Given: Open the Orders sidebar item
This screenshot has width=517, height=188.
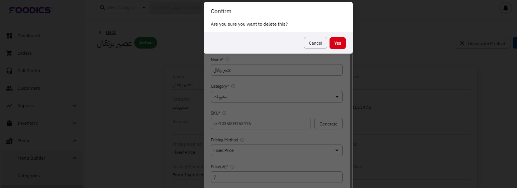Looking at the screenshot, I should pos(24,53).
